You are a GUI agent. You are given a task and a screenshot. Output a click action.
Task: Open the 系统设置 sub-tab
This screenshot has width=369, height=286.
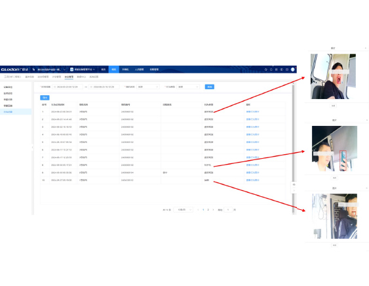point(94,77)
